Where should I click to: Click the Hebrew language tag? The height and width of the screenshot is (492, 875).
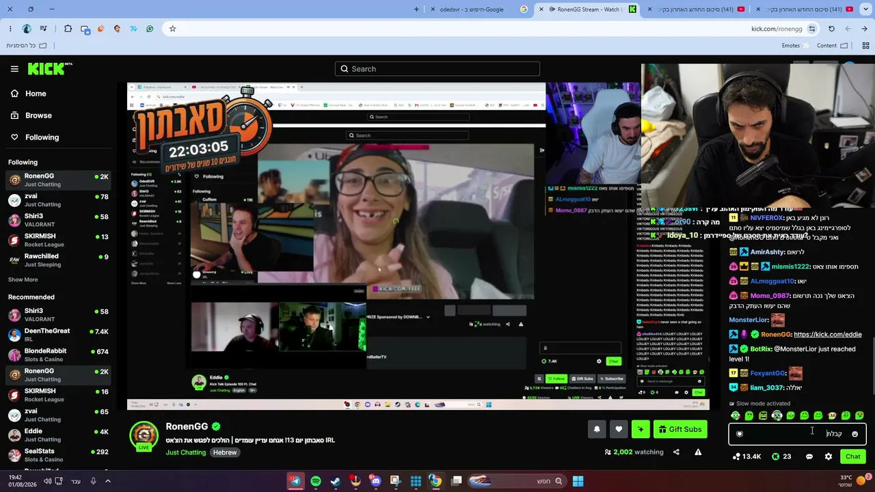pos(225,452)
